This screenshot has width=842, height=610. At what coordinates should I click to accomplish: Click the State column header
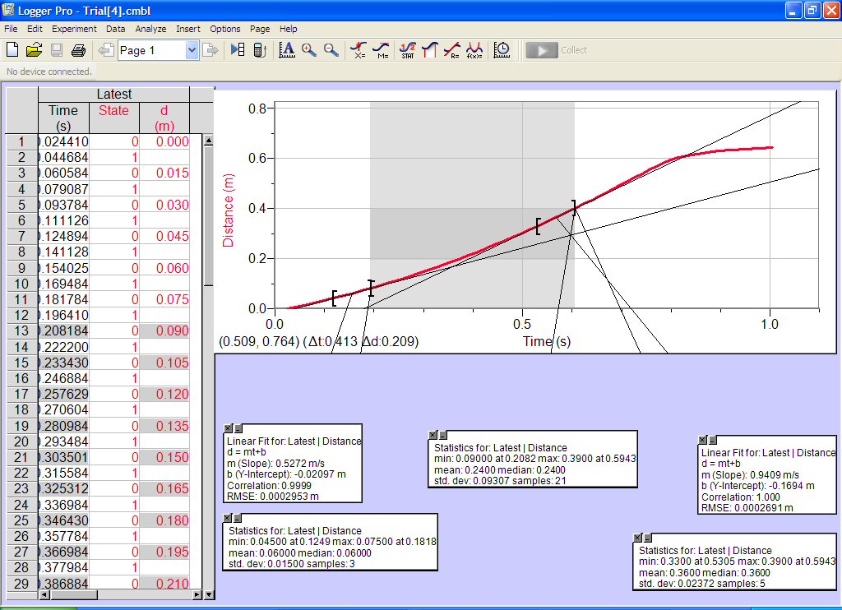113,110
